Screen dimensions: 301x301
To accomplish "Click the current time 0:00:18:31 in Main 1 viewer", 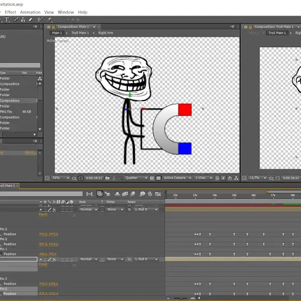I will pyautogui.click(x=94, y=178).
